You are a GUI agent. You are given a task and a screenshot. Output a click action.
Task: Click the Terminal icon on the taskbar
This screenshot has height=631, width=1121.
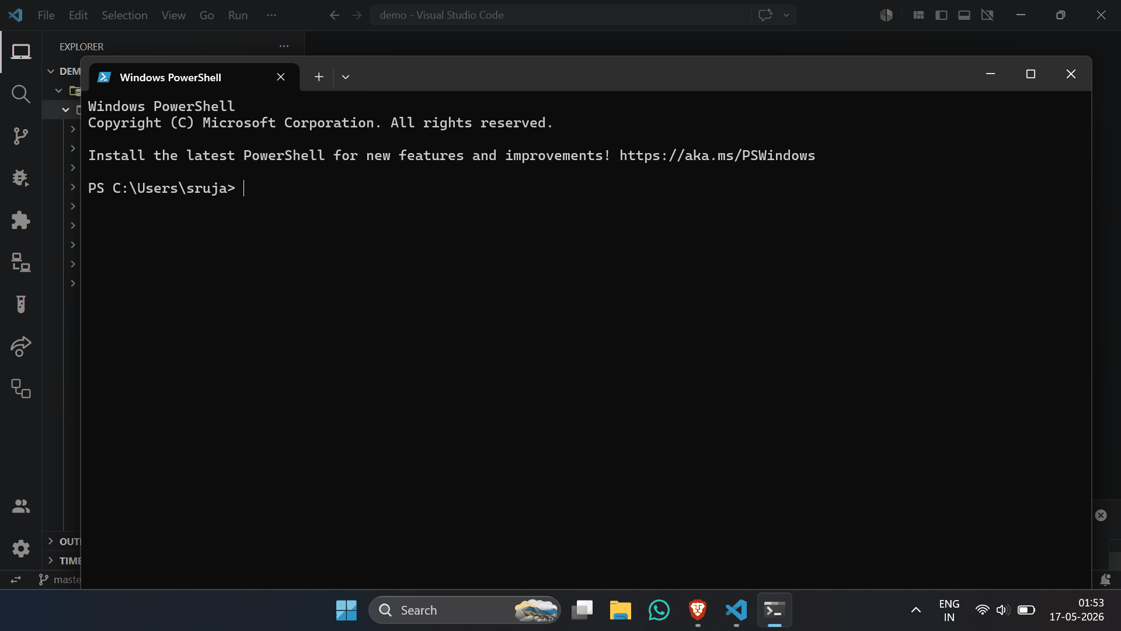(x=775, y=610)
